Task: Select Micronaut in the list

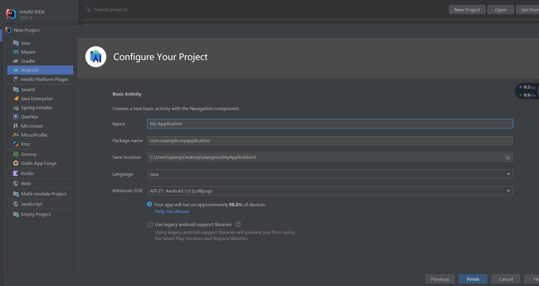Action: point(40,126)
